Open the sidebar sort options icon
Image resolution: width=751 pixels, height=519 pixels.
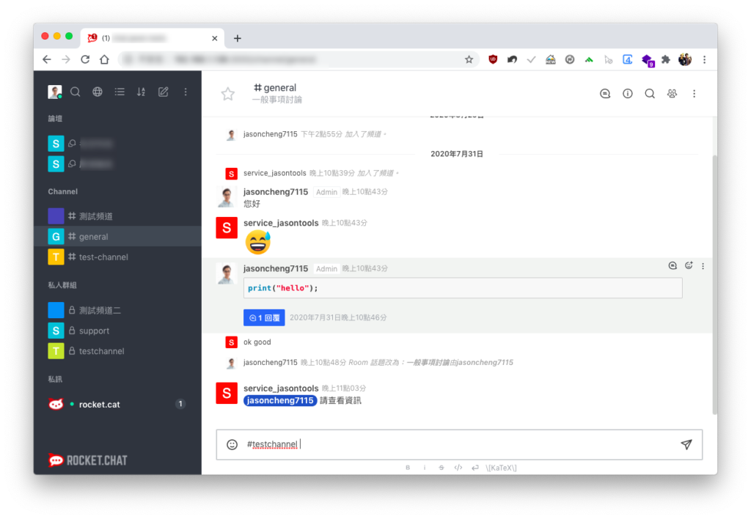point(142,92)
